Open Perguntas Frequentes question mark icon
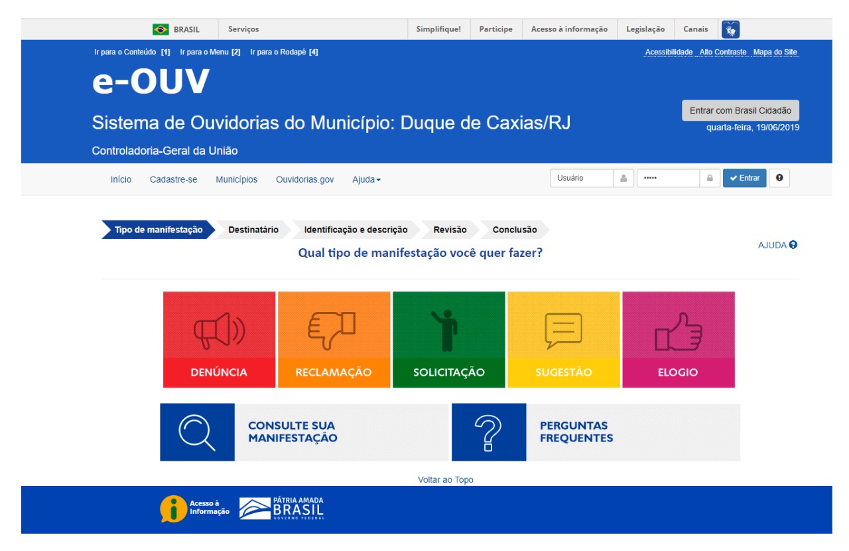 tap(488, 432)
